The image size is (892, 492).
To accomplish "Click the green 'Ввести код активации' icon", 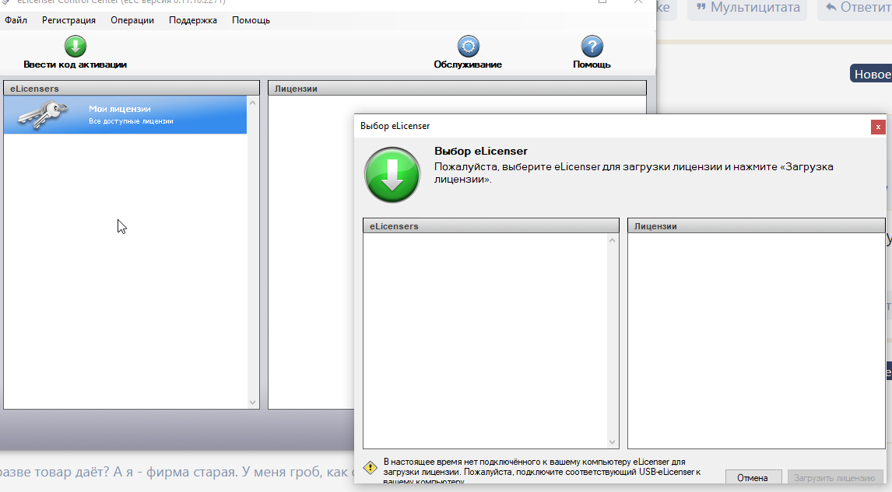I will pos(75,46).
